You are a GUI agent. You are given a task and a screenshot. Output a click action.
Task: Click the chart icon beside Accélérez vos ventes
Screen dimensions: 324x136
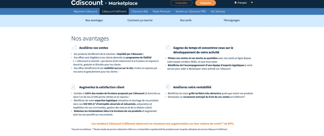tap(74, 48)
